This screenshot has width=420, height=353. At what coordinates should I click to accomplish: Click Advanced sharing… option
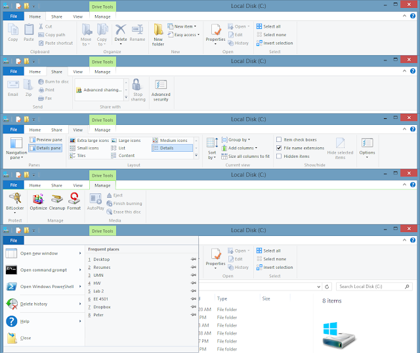[x=99, y=90]
